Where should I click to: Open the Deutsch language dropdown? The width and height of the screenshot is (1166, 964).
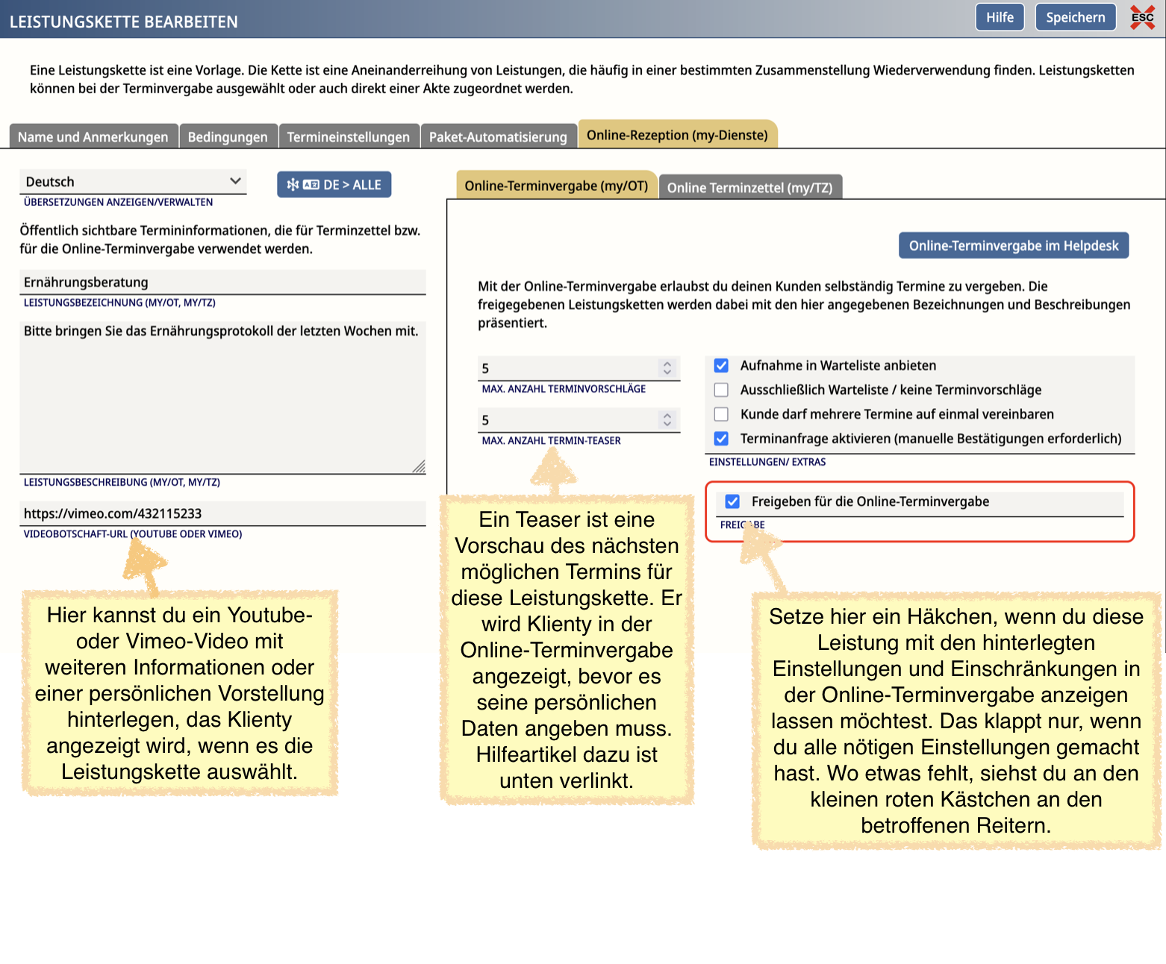click(132, 181)
